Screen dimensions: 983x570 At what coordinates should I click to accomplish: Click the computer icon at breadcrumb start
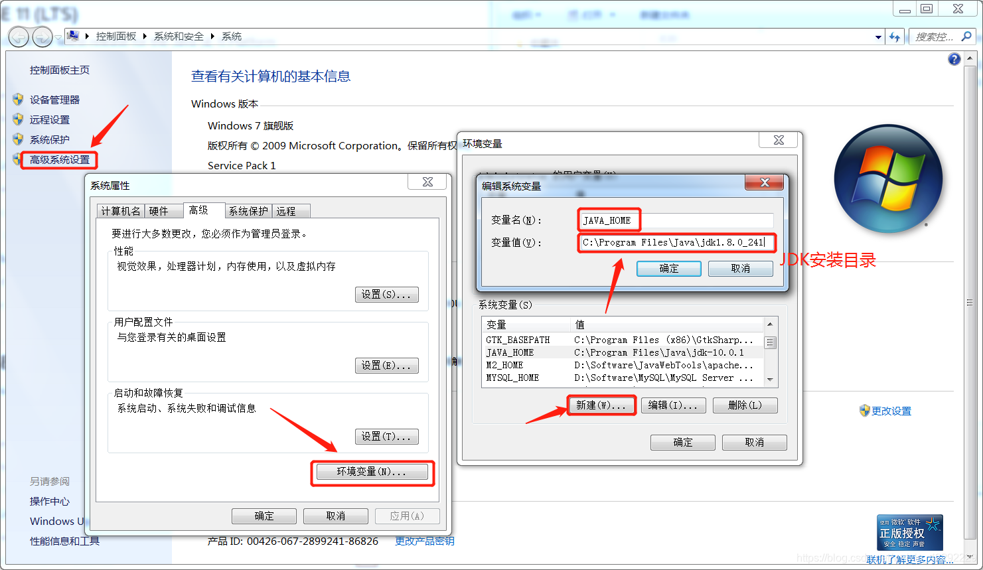(x=72, y=36)
